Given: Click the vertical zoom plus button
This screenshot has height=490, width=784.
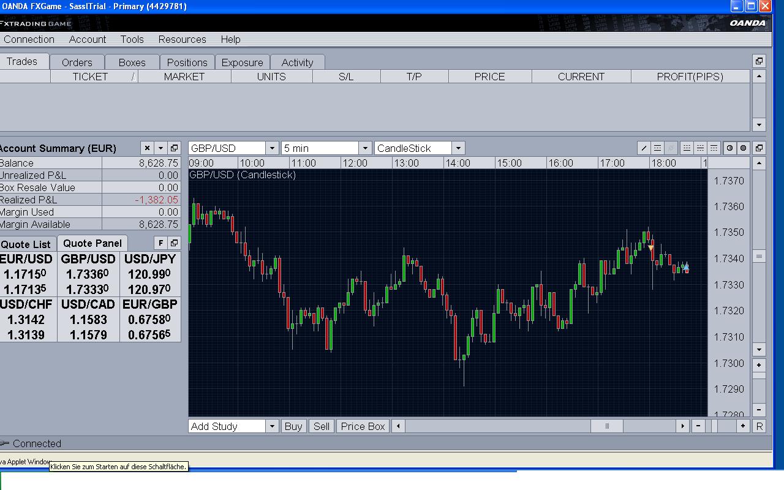Looking at the screenshot, I should pos(759,365).
